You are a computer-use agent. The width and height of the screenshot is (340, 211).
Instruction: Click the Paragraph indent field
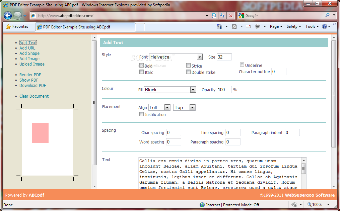292,132
